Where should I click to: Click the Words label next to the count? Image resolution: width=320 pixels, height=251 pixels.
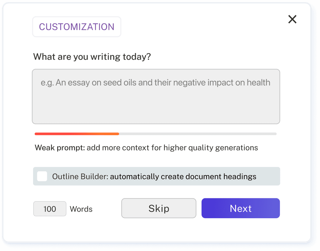tap(81, 209)
